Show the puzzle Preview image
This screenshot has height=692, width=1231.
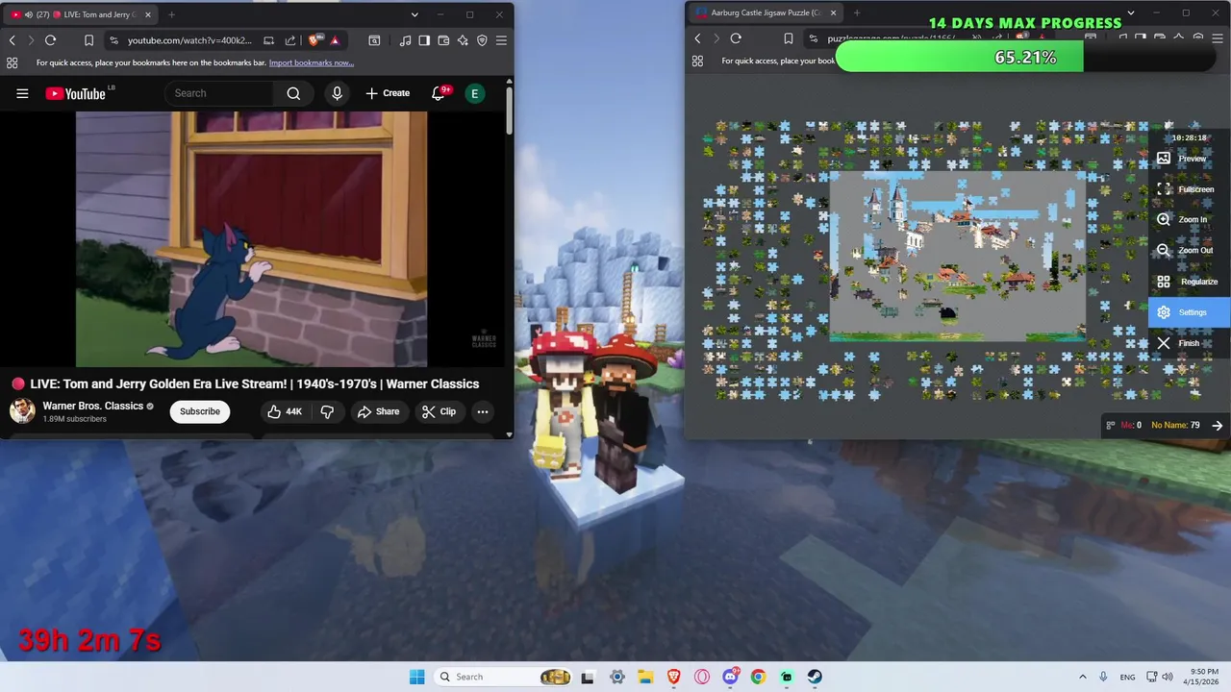pos(1189,159)
